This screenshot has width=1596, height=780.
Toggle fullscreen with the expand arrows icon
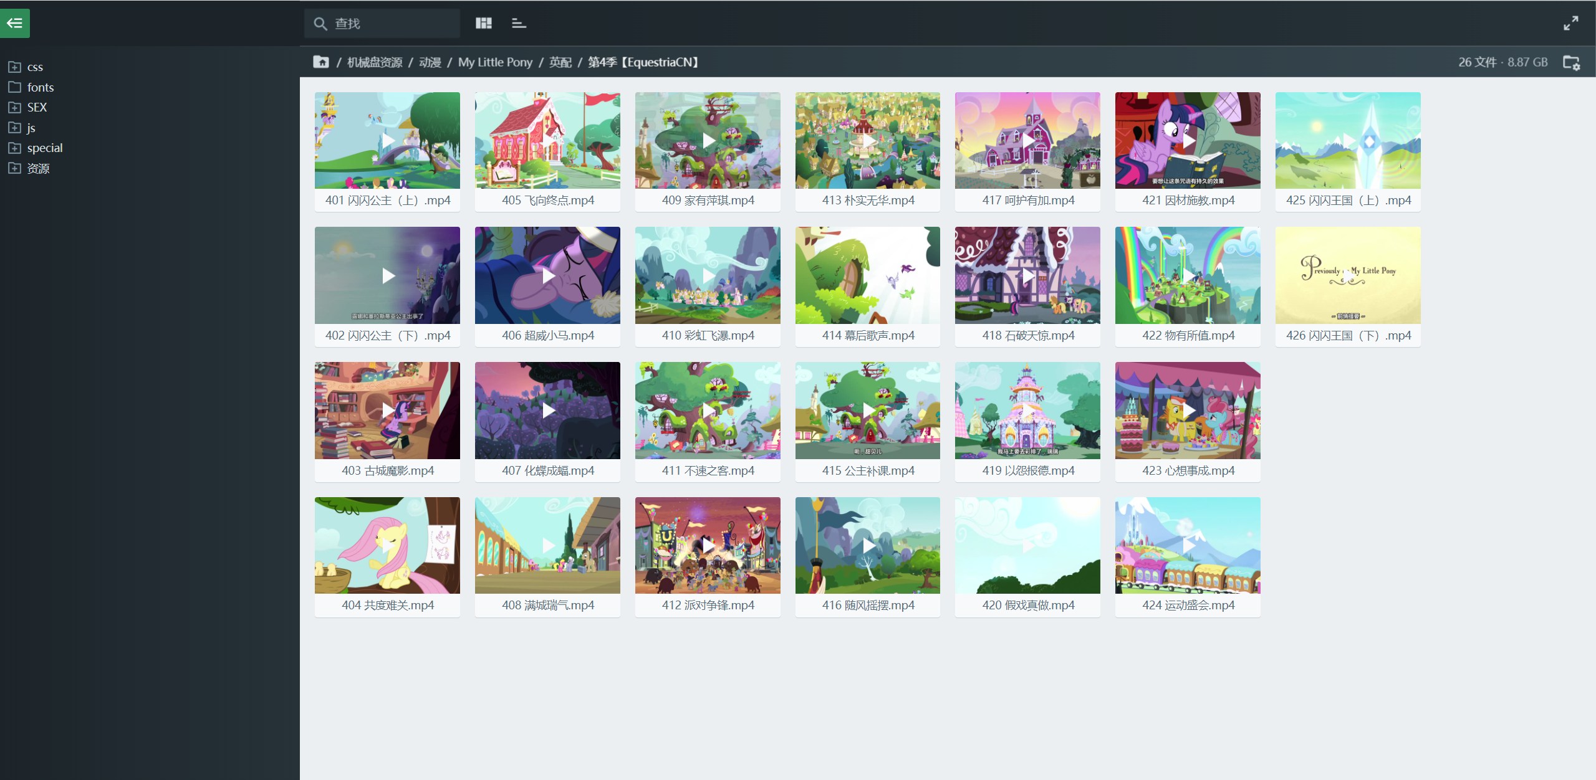click(x=1571, y=23)
